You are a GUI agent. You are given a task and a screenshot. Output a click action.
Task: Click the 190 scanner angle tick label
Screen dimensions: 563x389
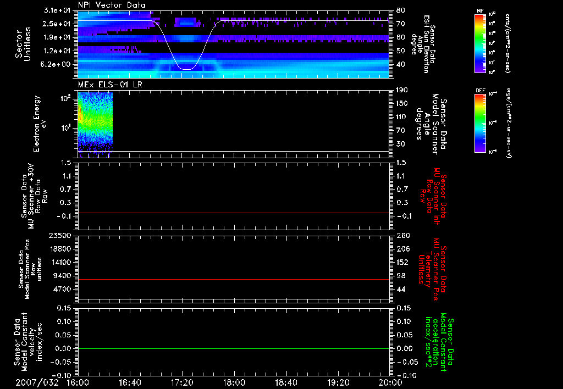coord(402,90)
